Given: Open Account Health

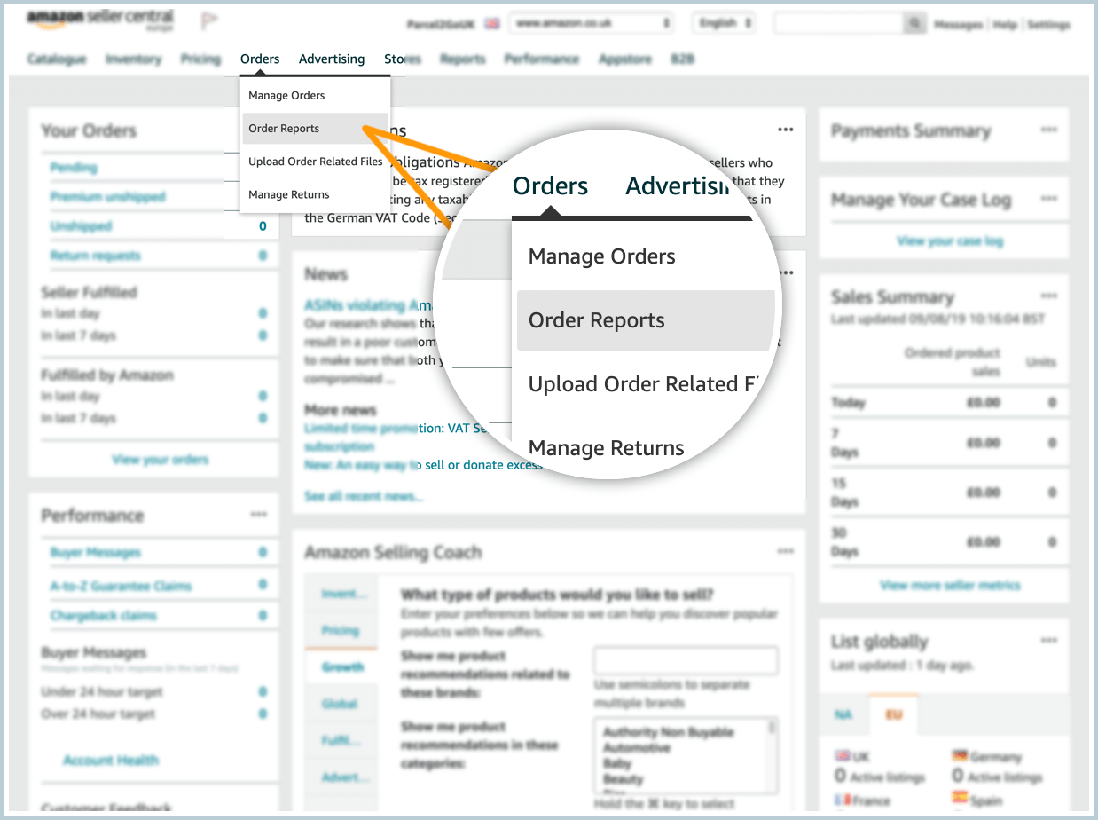Looking at the screenshot, I should pos(111,760).
